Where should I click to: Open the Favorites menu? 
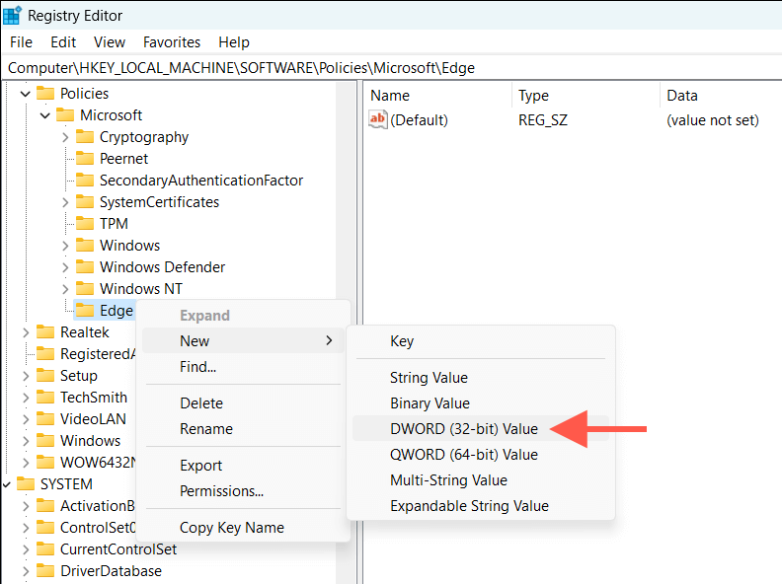[x=172, y=42]
